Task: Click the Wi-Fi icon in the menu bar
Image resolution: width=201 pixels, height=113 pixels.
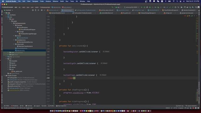Action: point(174,1)
